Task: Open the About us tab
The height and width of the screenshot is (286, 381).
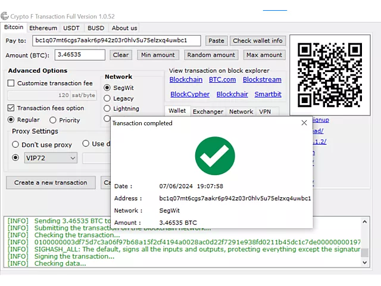Action: 124,28
